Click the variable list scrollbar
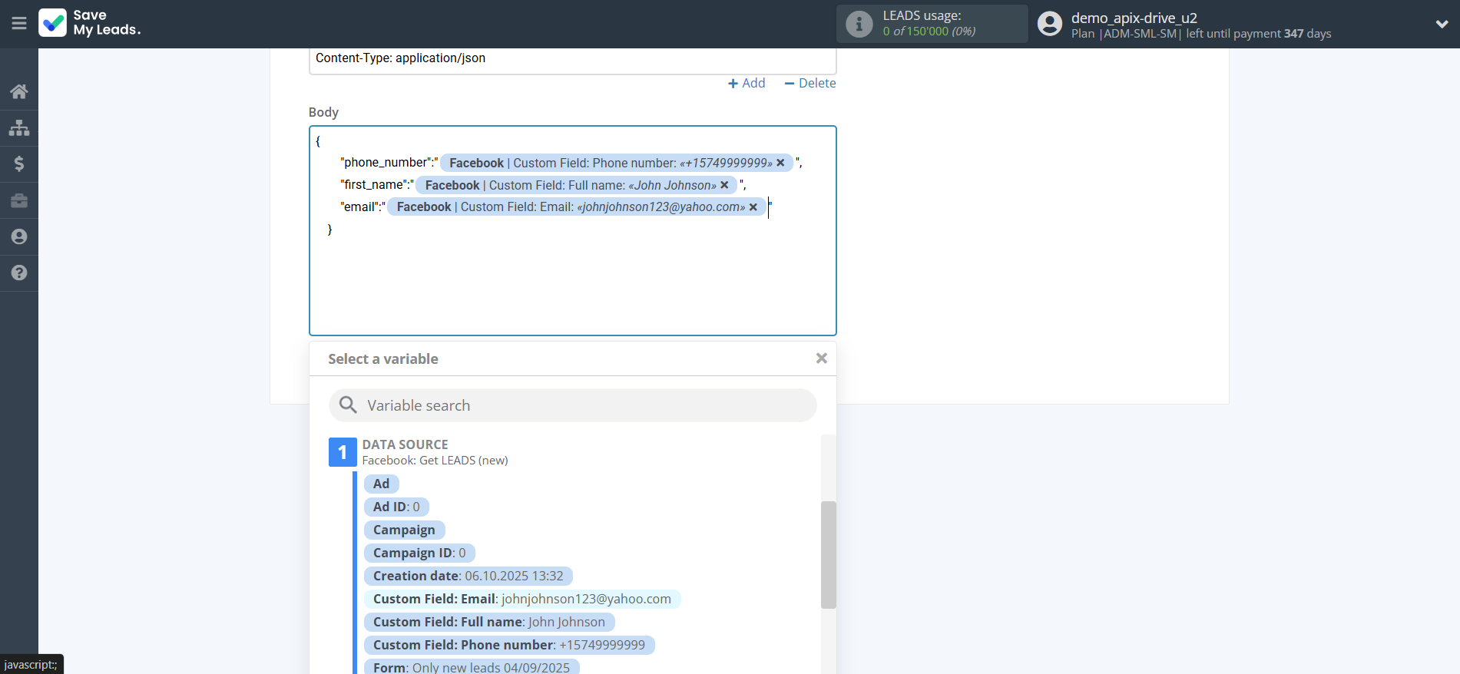This screenshot has width=1460, height=674. coord(828,554)
